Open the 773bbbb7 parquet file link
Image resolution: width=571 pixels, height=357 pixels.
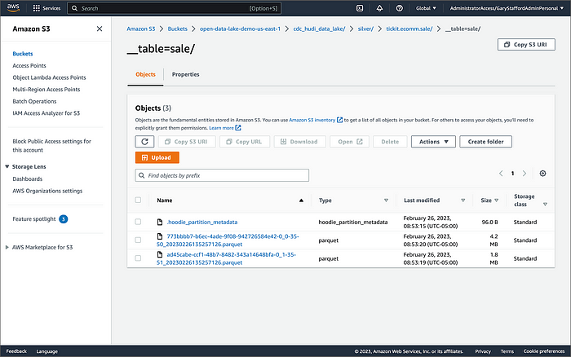(x=228, y=240)
